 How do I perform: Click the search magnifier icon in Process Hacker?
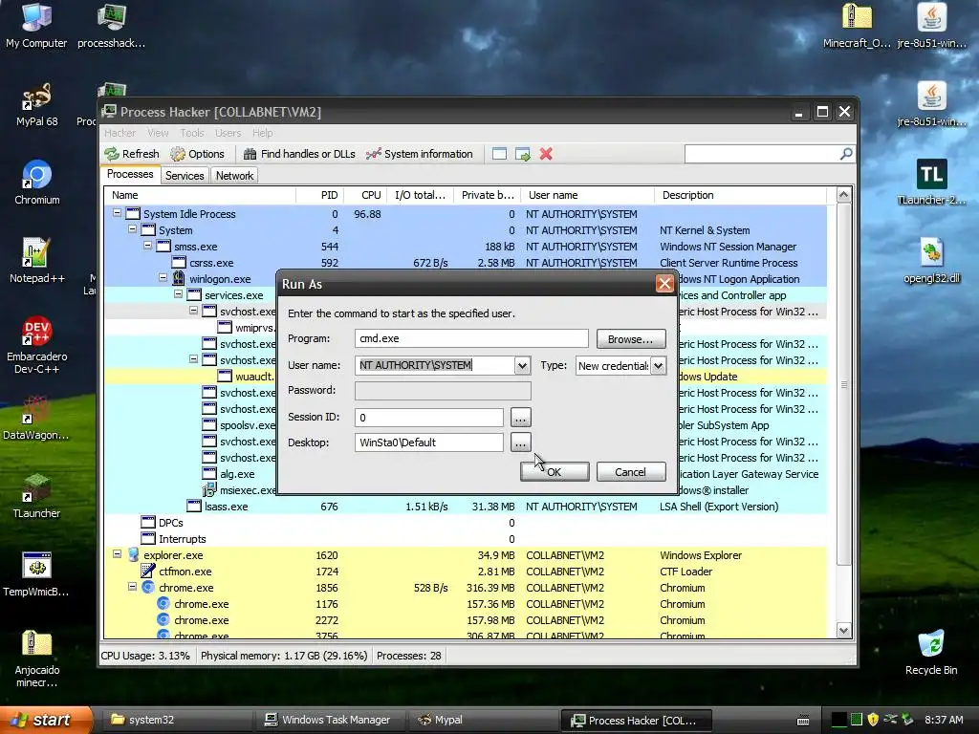point(846,154)
